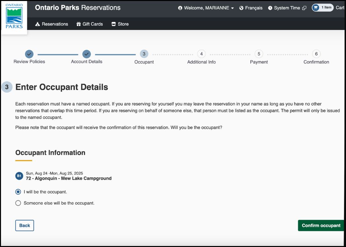This screenshot has height=247, width=346.
Task: Click step 3 Occupant circle
Action: tap(144, 54)
